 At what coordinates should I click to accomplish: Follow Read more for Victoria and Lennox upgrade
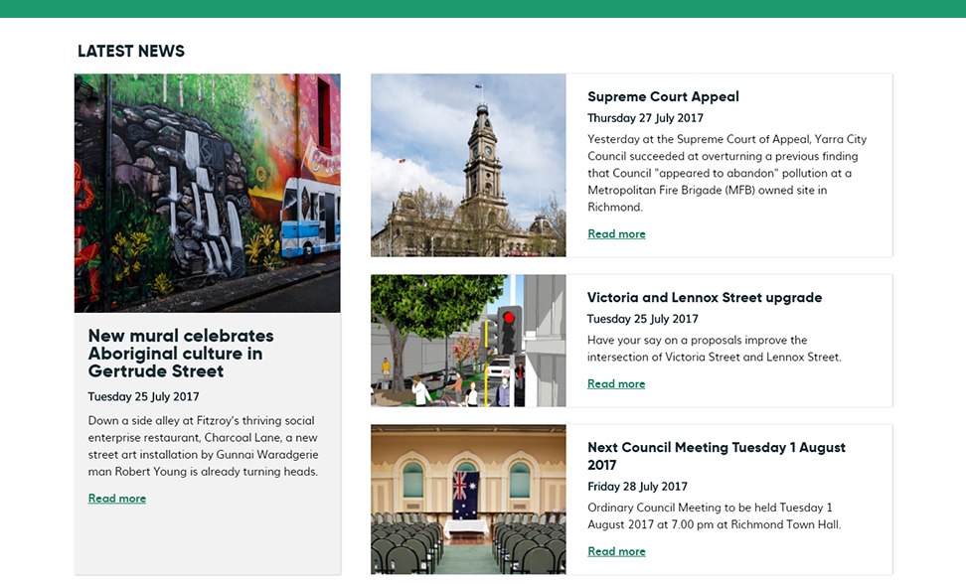click(x=616, y=384)
